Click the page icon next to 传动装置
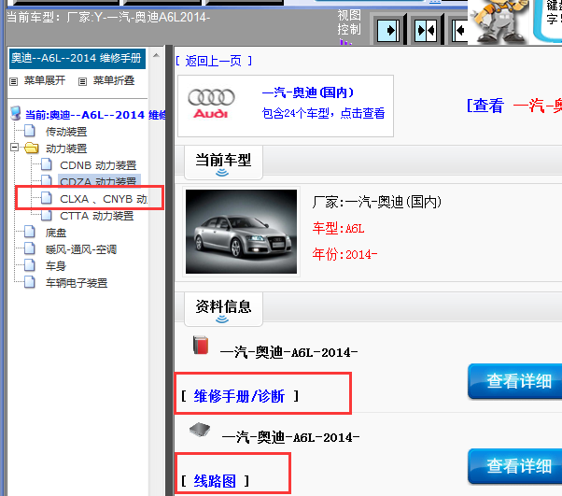The width and height of the screenshot is (562, 496). pos(30,131)
